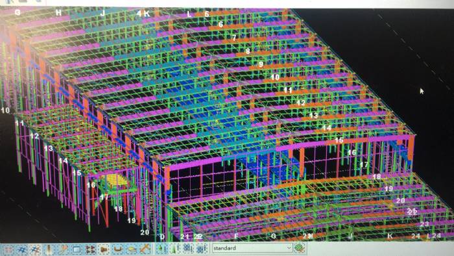Viewport: 454px width, 256px height.
Task: Click the yellow plate surface selection icon
Action: pyautogui.click(x=131, y=249)
